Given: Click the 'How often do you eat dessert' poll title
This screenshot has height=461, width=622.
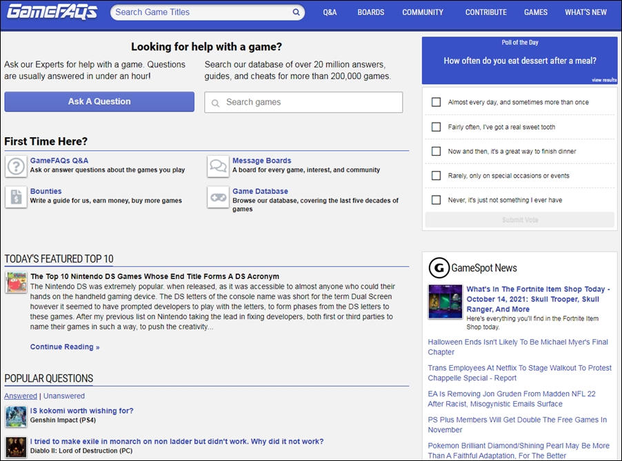Looking at the screenshot, I should point(520,61).
